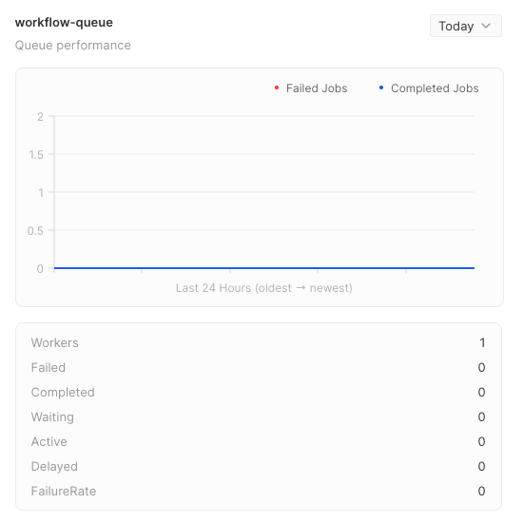523x523 pixels.
Task: Click the chevron arrow beside Today
Action: pyautogui.click(x=486, y=26)
